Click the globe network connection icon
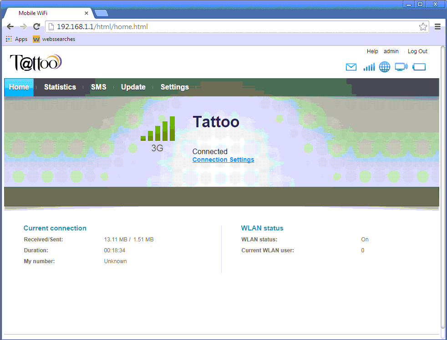The width and height of the screenshot is (447, 340). click(x=384, y=67)
